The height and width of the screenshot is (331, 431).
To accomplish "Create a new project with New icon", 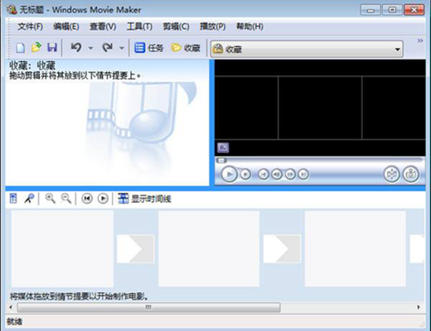I will click(21, 48).
